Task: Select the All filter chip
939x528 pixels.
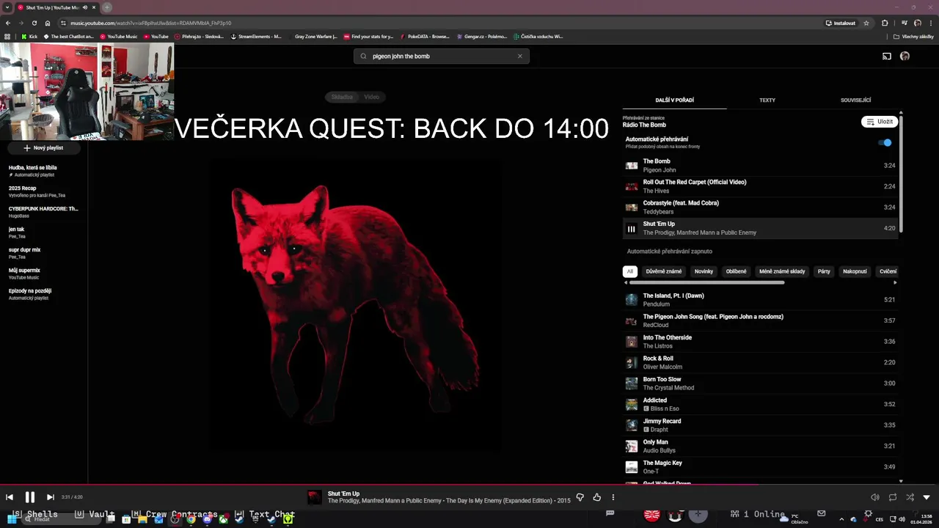Action: tap(629, 271)
